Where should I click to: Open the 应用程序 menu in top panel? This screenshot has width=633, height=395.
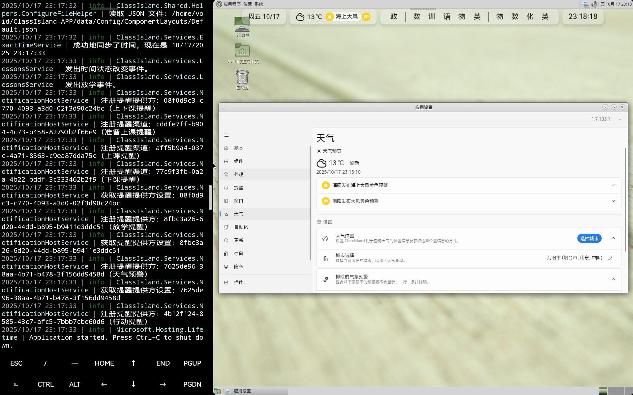coord(232,4)
